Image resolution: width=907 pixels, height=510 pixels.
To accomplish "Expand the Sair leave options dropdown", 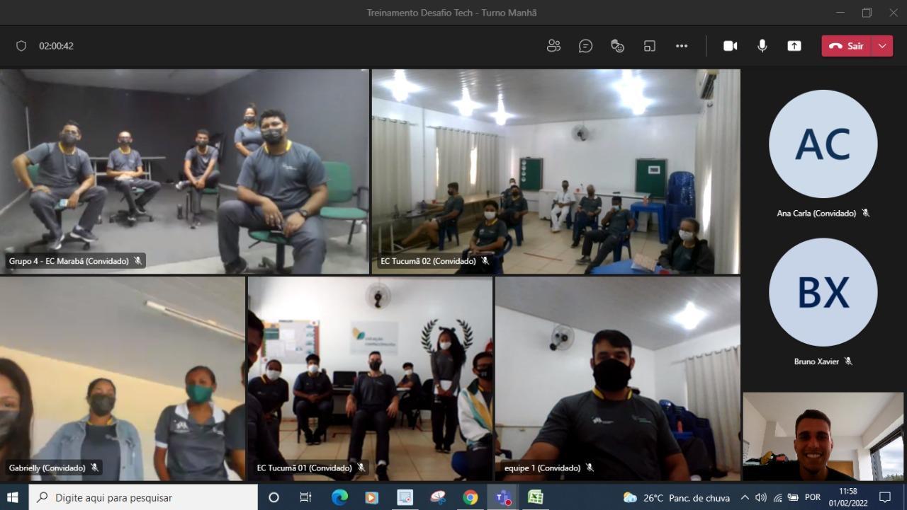I will click(x=882, y=46).
